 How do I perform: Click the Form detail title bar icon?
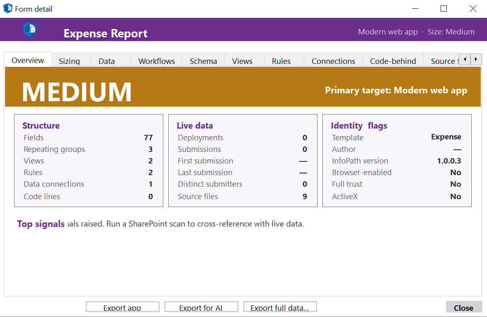(x=7, y=8)
